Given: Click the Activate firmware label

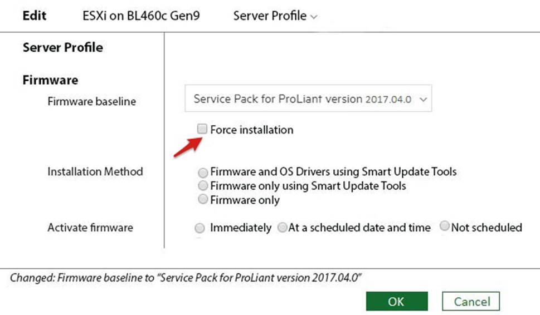Looking at the screenshot, I should point(90,228).
